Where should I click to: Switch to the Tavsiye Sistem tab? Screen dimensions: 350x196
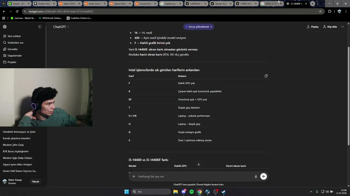click(x=221, y=4)
